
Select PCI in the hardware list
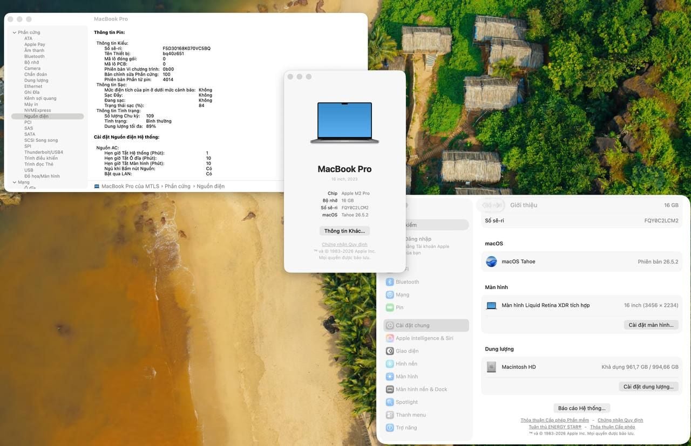click(x=28, y=122)
